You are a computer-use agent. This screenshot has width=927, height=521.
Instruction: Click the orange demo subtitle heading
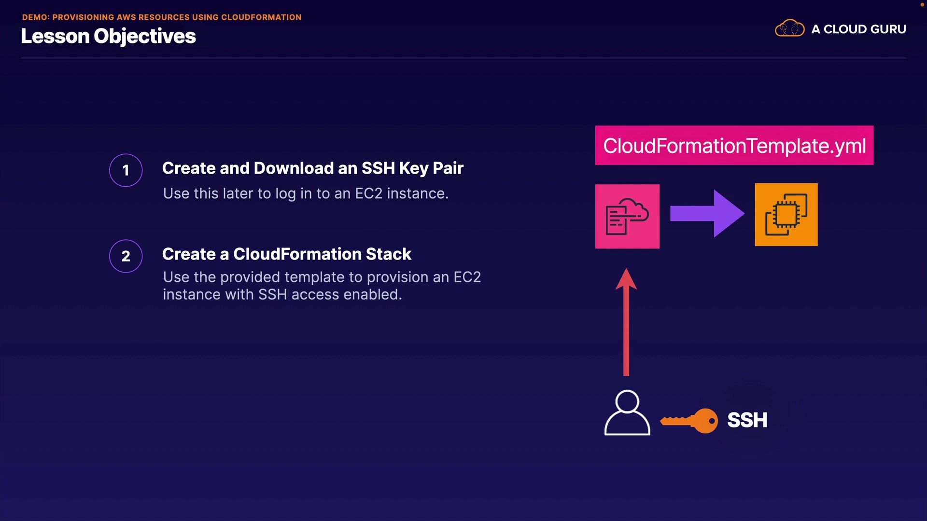(161, 17)
